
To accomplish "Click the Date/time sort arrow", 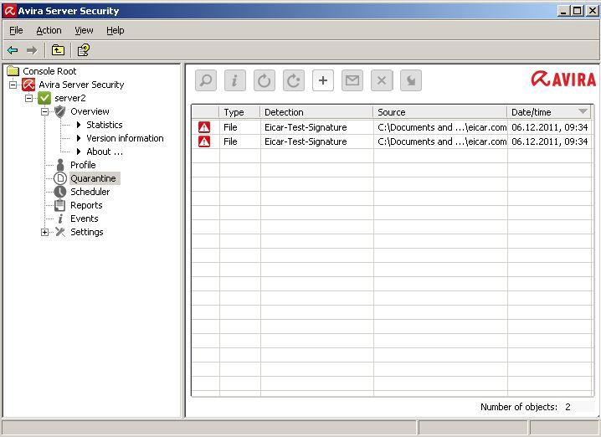I will pyautogui.click(x=583, y=111).
